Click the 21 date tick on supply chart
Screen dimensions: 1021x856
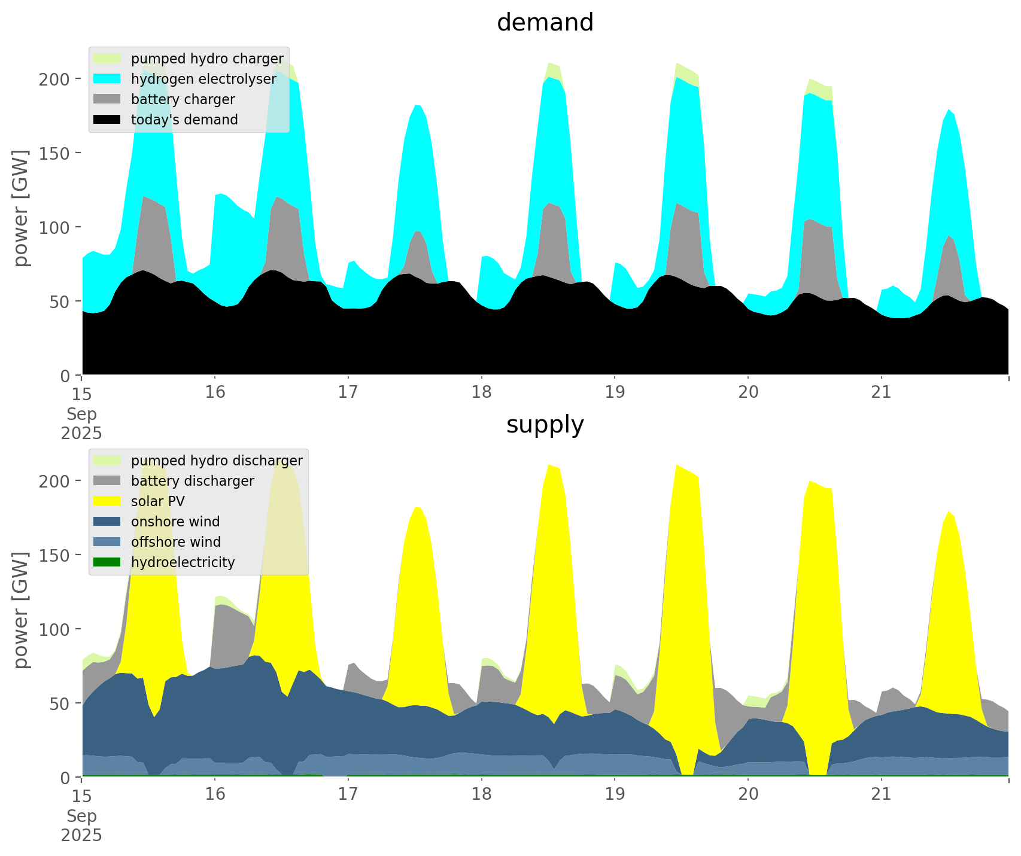click(881, 794)
